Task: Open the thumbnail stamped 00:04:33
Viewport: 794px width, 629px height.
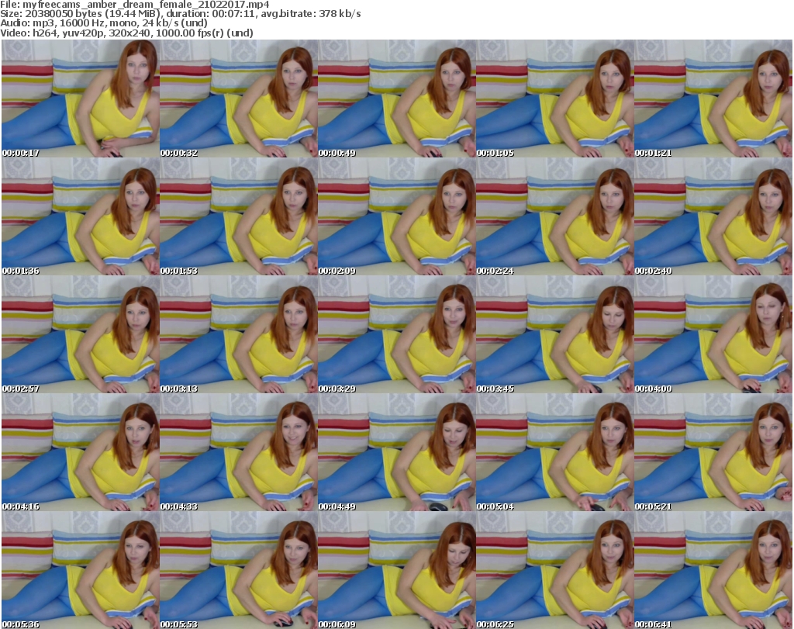Action: (x=239, y=453)
